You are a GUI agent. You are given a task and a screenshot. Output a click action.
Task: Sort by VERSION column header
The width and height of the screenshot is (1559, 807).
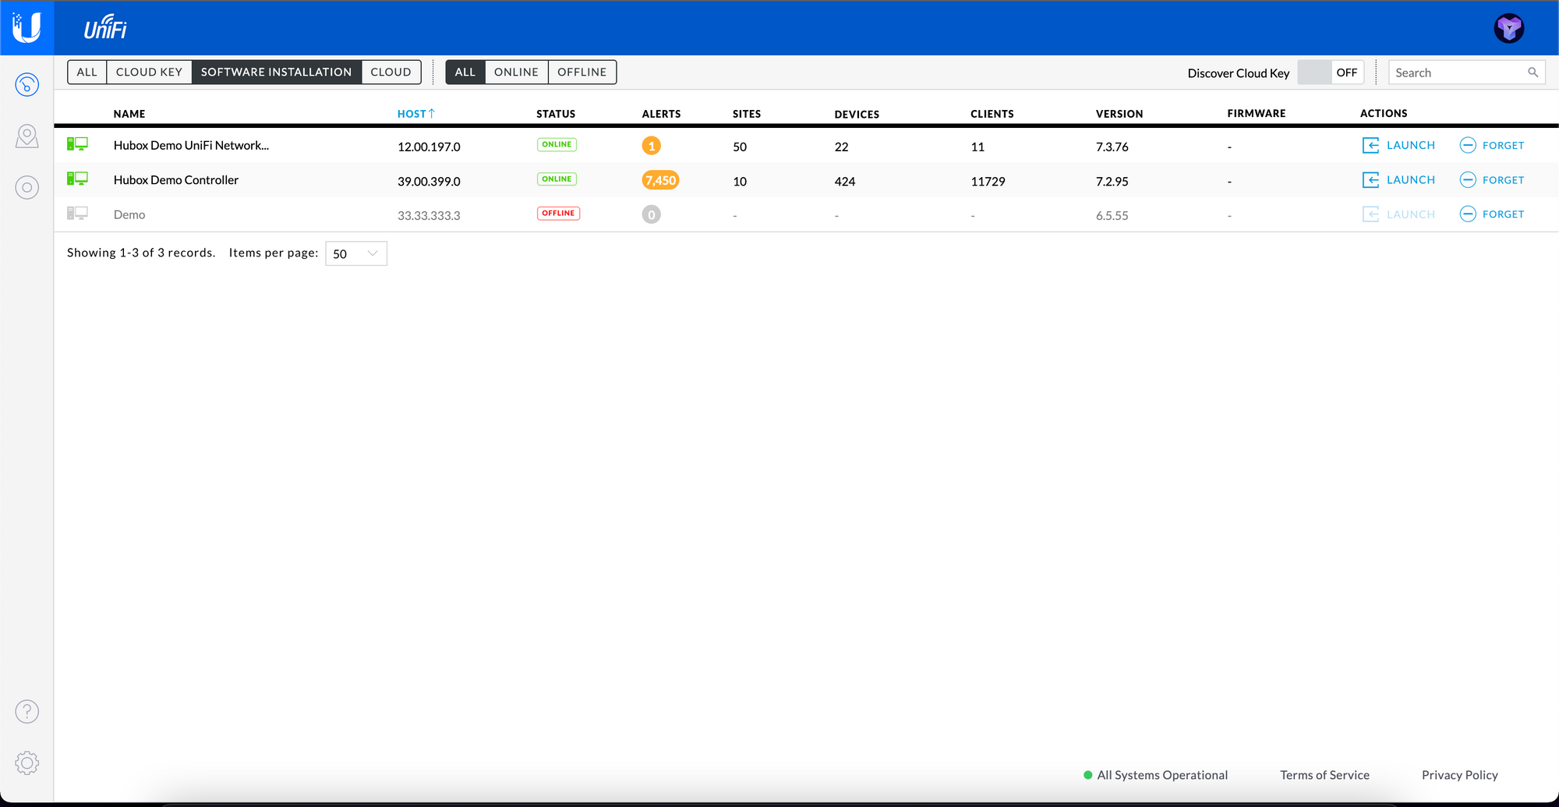tap(1119, 114)
